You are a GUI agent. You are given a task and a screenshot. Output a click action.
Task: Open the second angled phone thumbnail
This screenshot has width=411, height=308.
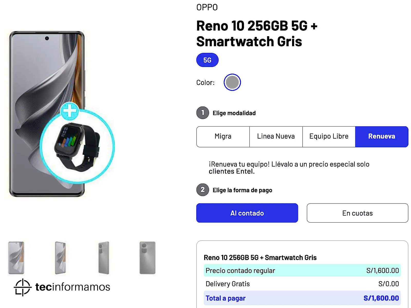pos(60,258)
